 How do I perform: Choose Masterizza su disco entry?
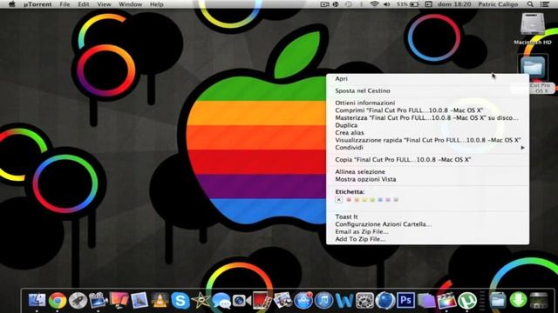(427, 117)
